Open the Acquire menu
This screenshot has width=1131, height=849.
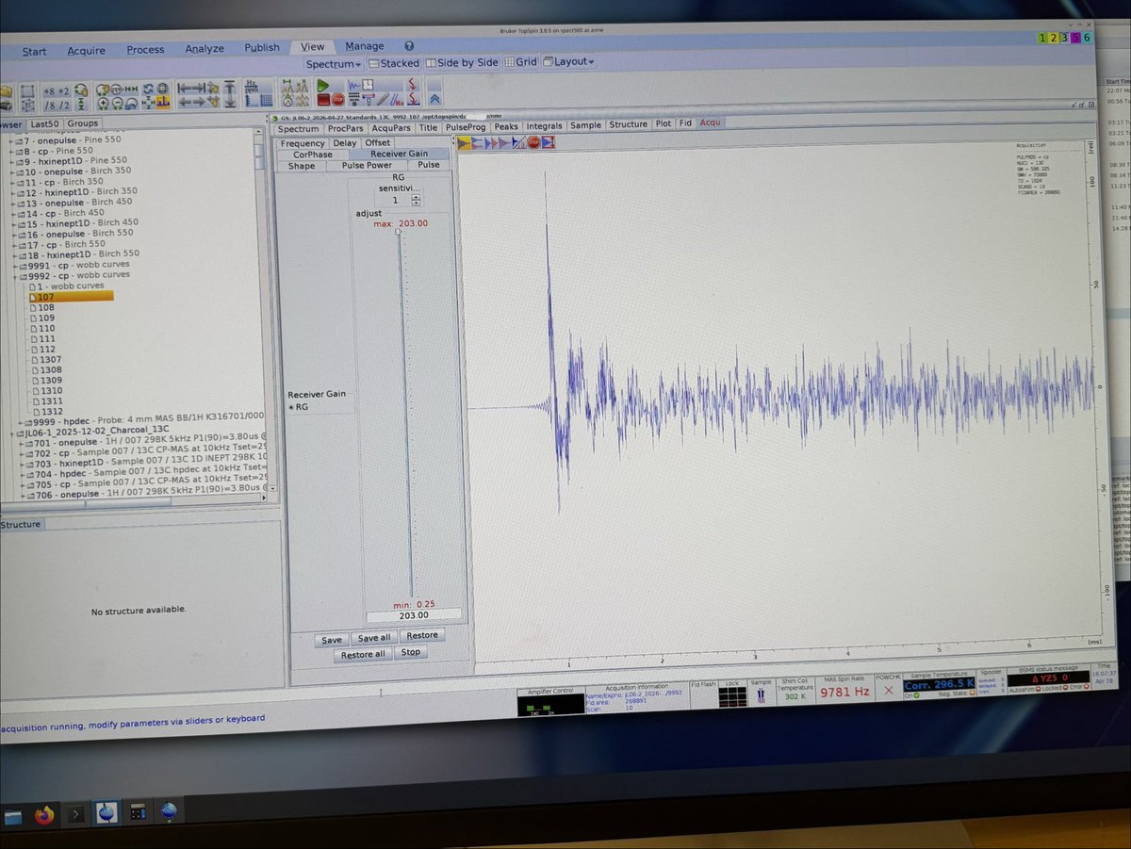86,50
